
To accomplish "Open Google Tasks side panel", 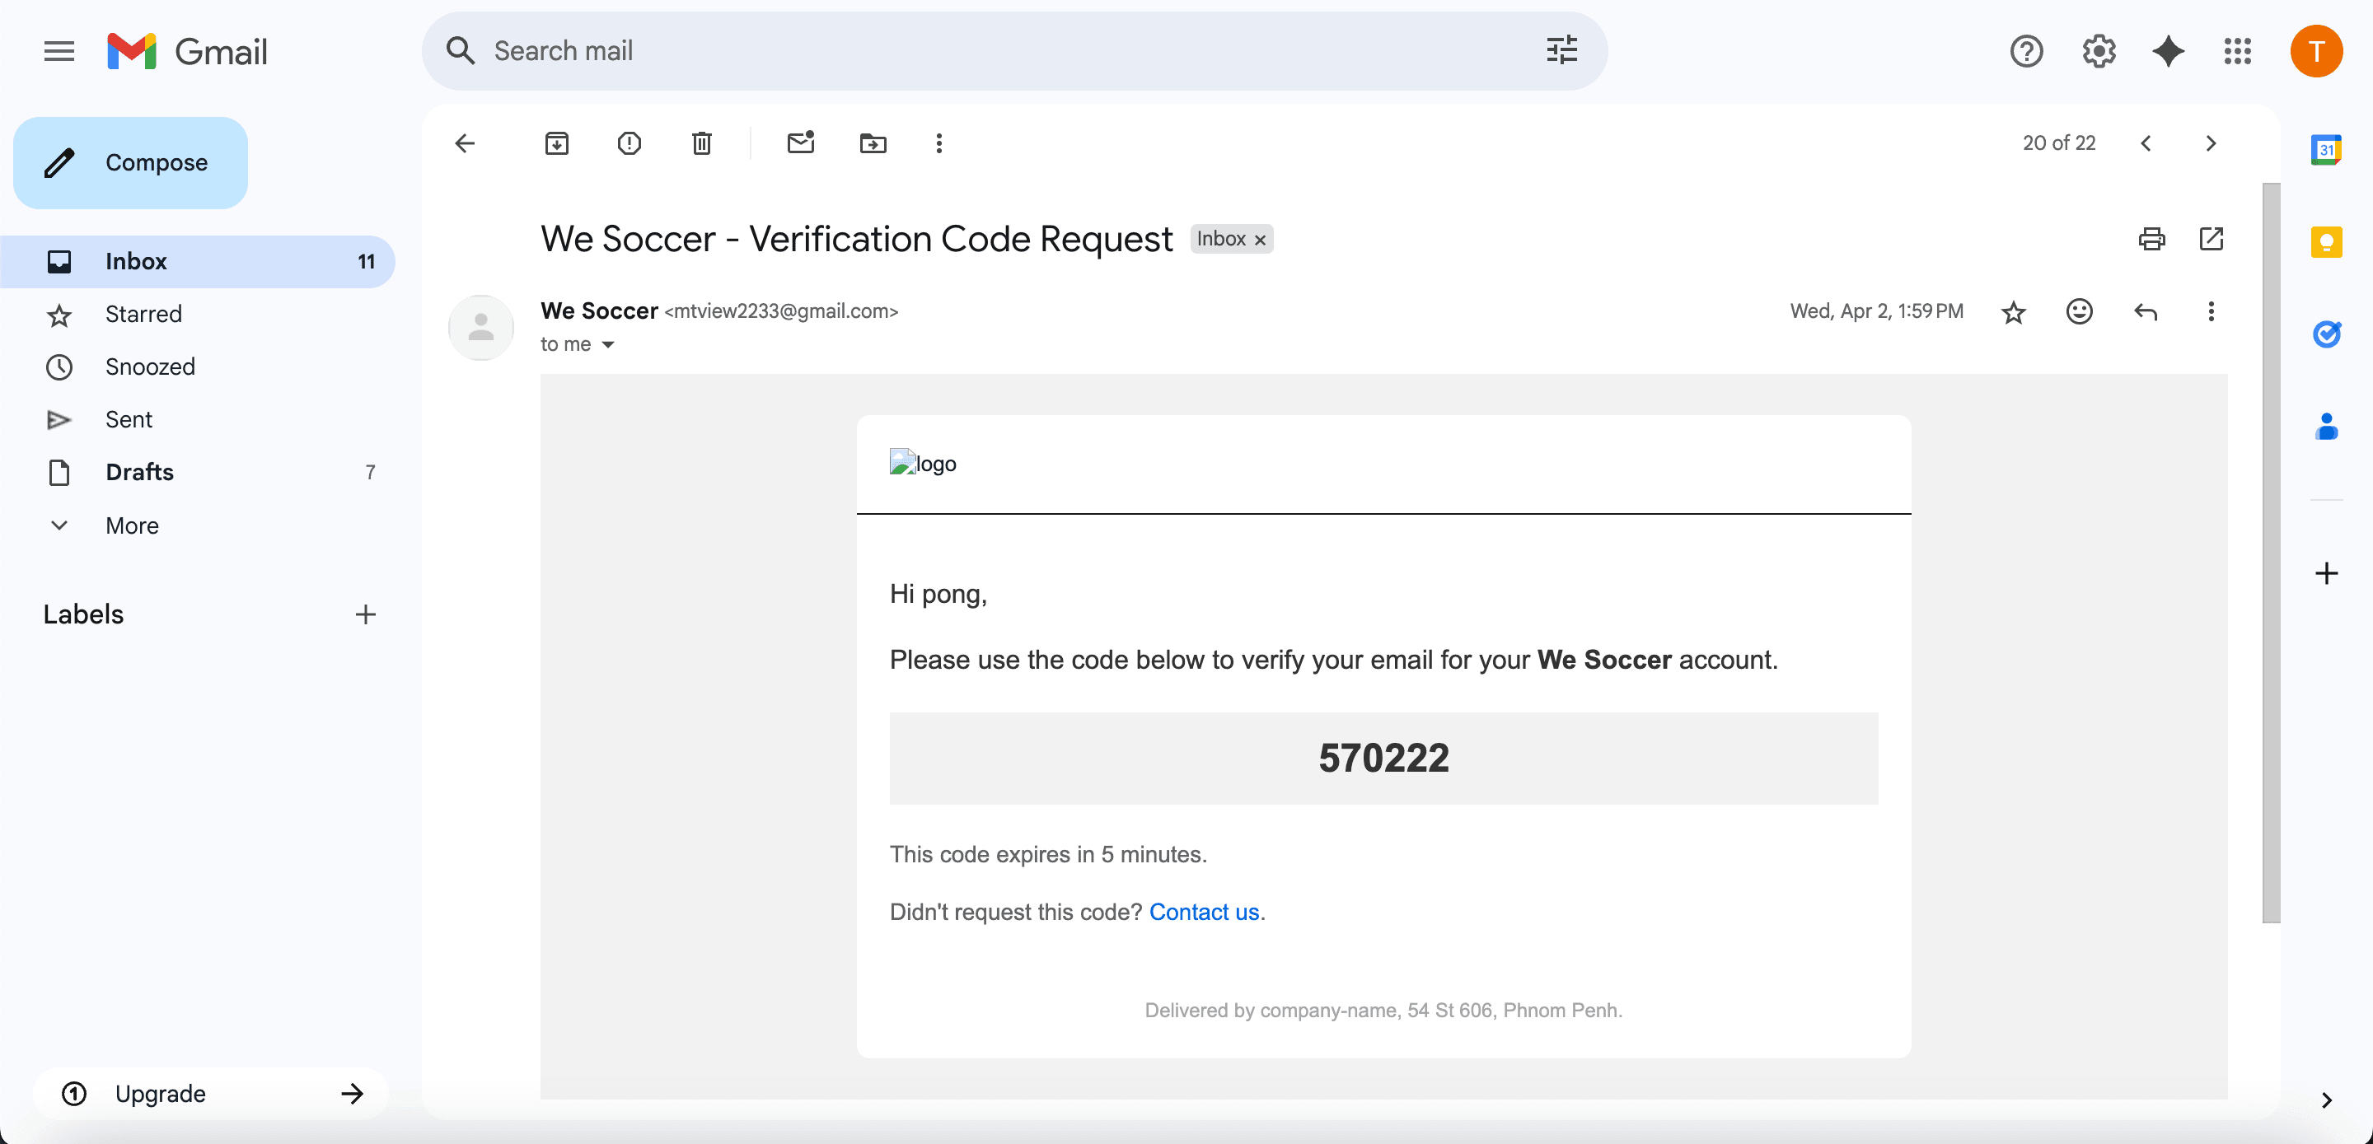I will (x=2328, y=334).
